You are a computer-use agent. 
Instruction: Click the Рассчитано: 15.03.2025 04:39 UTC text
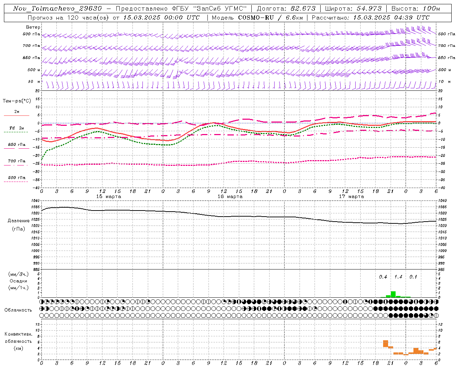click(x=371, y=18)
